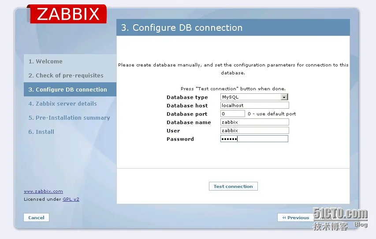The height and width of the screenshot is (239, 376).
Task: Click the page title '3. Configure DB connection'
Action: (182, 28)
